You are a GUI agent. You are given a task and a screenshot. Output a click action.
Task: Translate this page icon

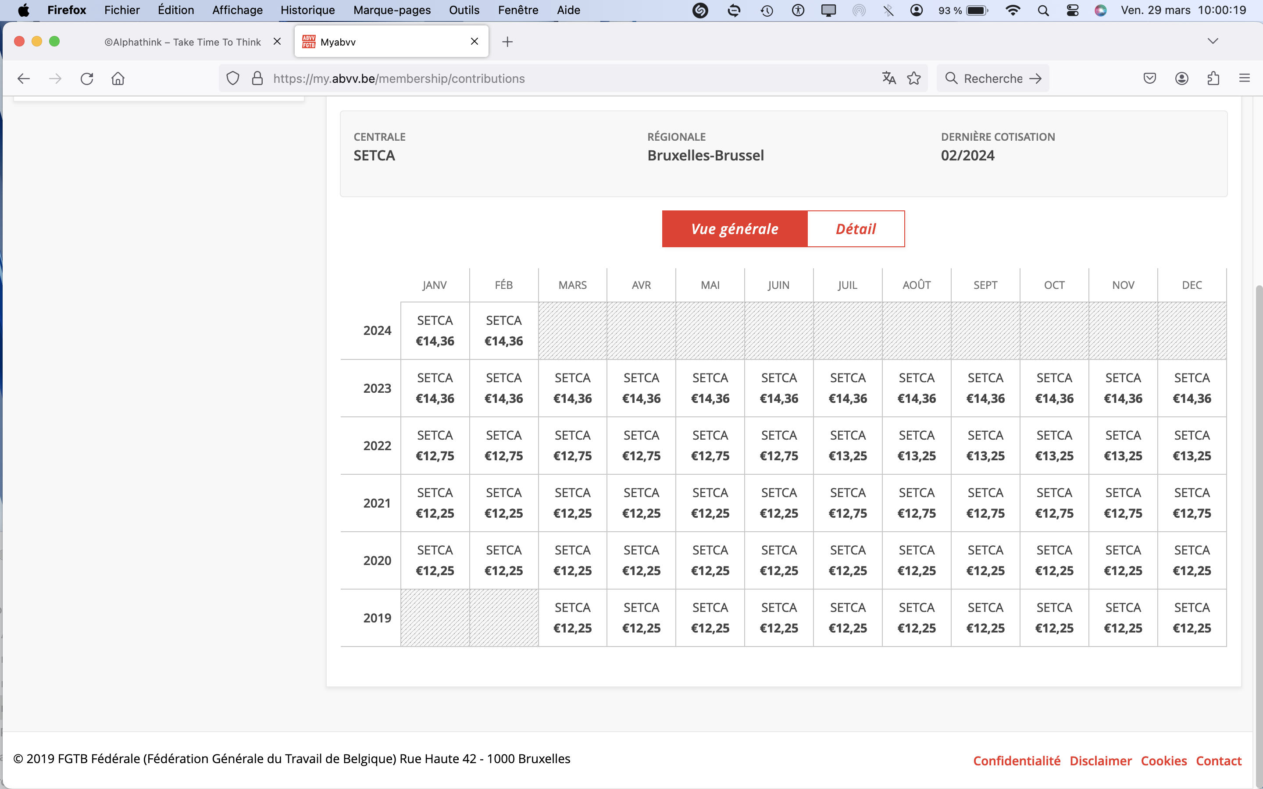pos(889,78)
